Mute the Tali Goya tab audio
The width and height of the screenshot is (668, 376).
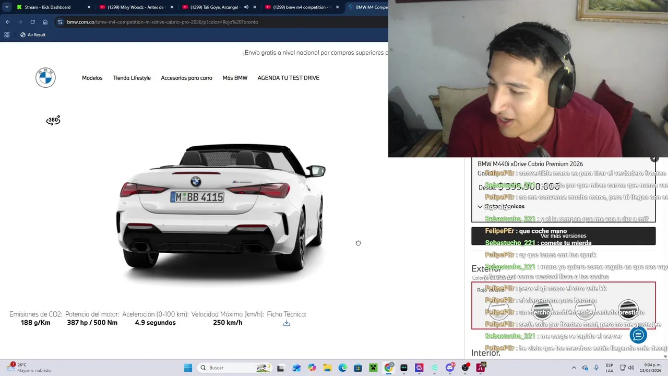point(246,7)
